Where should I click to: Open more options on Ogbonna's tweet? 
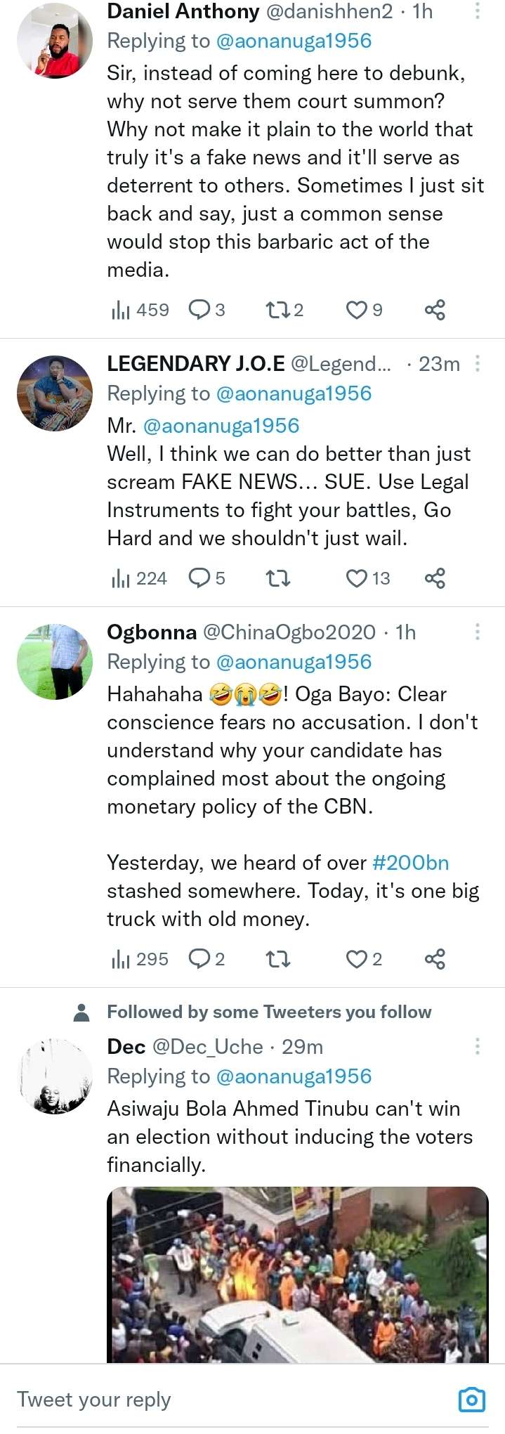click(x=478, y=632)
